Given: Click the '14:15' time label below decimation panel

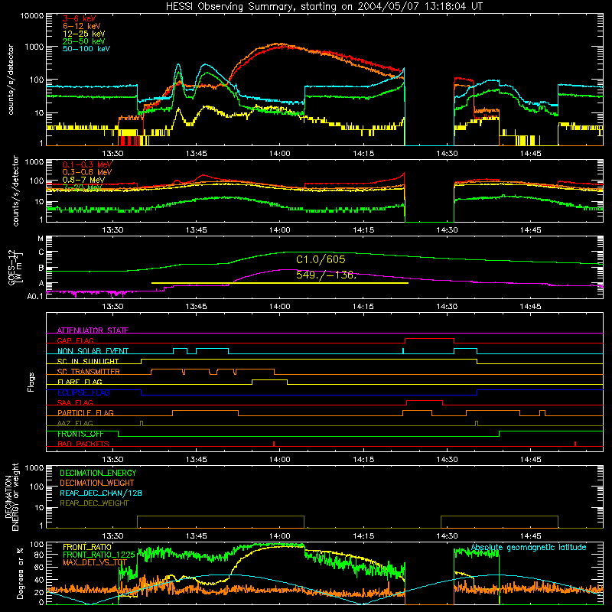Looking at the screenshot, I should (363, 536).
